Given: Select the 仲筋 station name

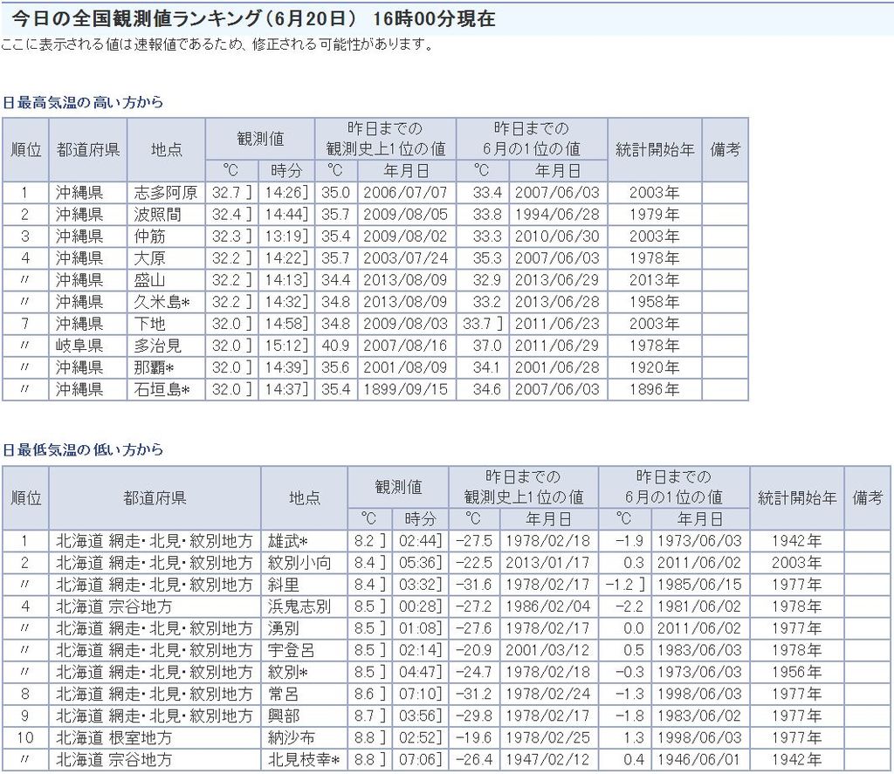Looking at the screenshot, I should (x=149, y=236).
